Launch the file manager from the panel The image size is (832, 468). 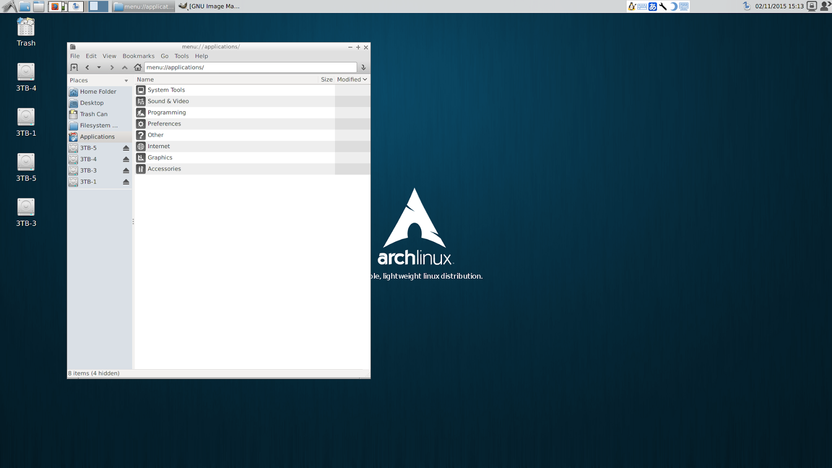(24, 6)
